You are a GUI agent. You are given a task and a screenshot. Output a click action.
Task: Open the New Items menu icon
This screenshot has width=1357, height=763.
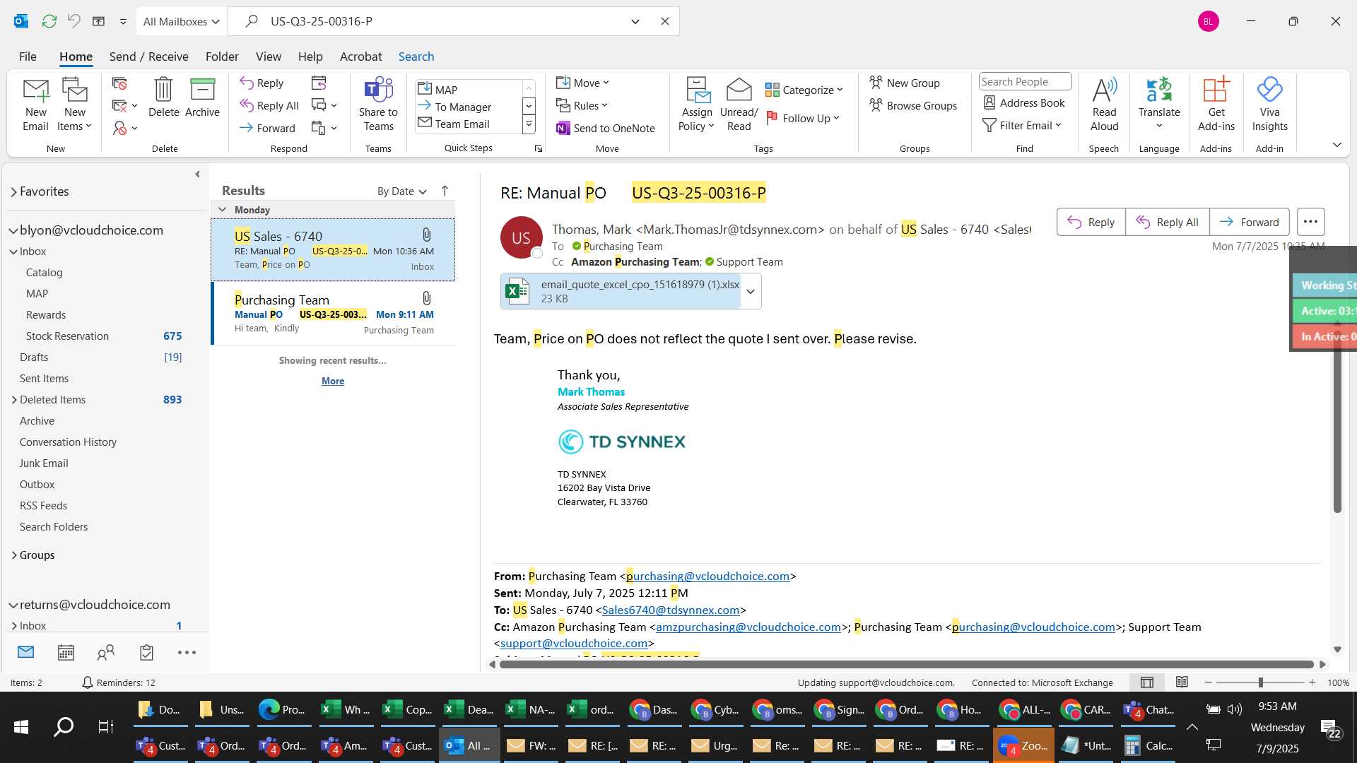74,105
